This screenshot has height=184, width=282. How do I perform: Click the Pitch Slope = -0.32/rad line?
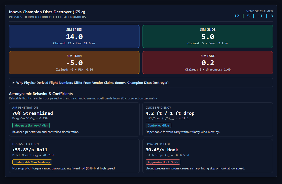[167, 155]
